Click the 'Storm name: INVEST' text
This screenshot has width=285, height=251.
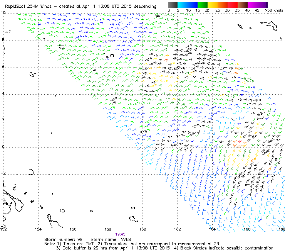point(112,239)
